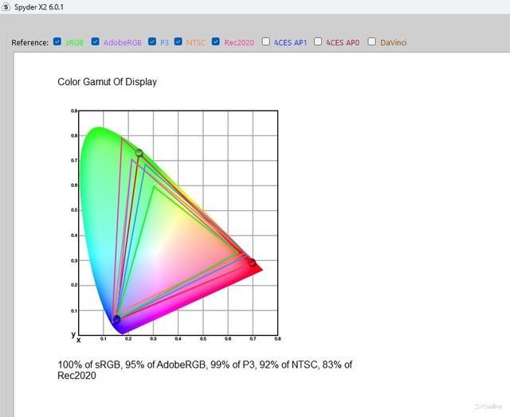Uncheck the sRGB reference checkbox

coord(57,41)
